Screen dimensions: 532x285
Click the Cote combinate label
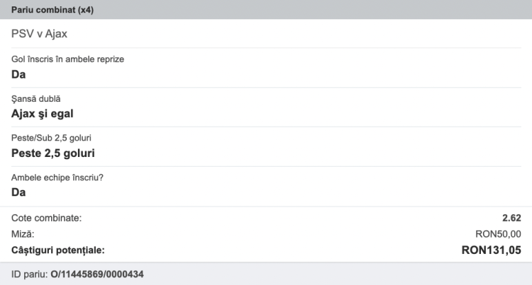coord(46,218)
